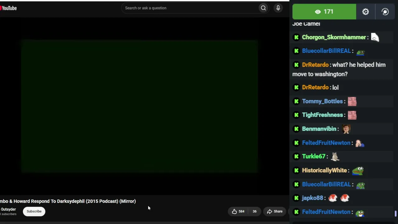
Task: Click the chat scrollbar thumb
Action: [x=396, y=214]
